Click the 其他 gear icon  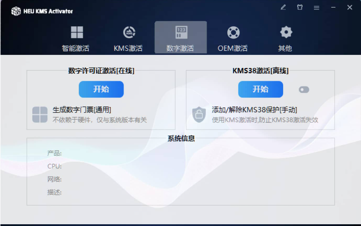pos(286,32)
